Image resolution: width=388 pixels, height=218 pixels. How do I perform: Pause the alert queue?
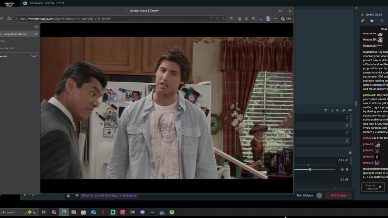point(332,110)
